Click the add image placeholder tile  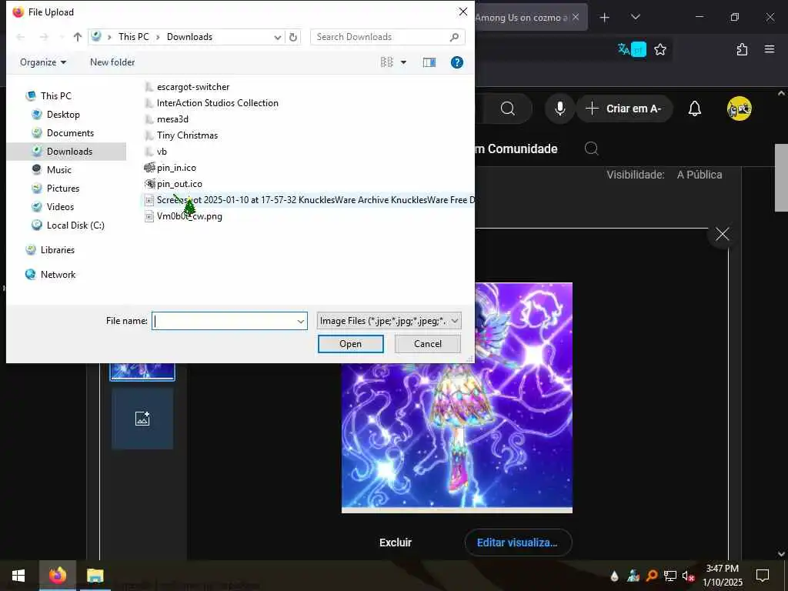pos(142,418)
